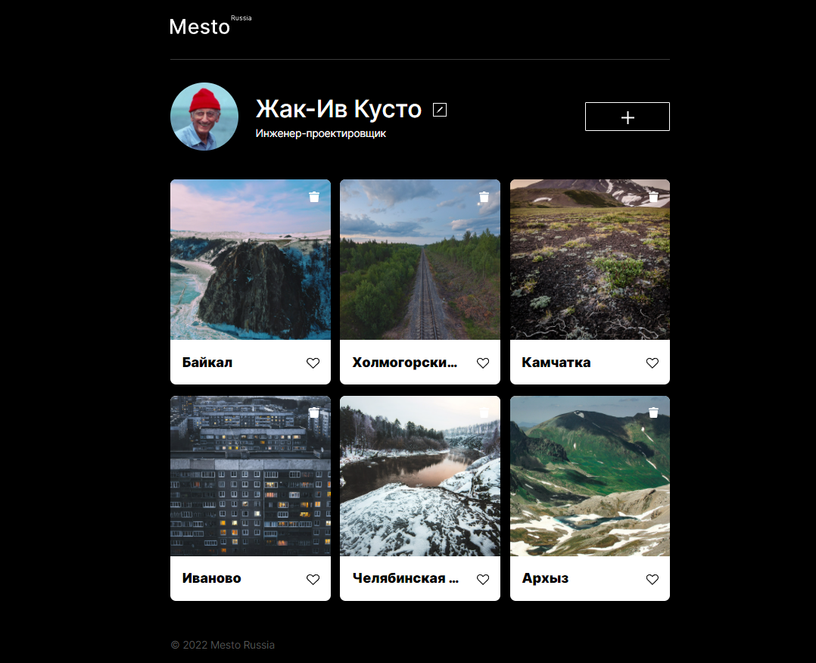Toggle the heart on Холмогорский район card
Image resolution: width=816 pixels, height=663 pixels.
(483, 363)
